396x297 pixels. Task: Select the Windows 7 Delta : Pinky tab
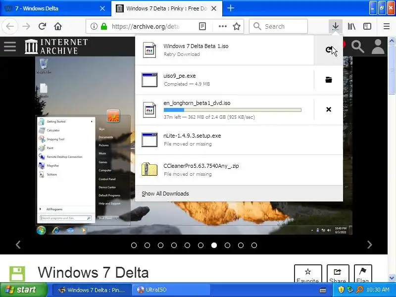point(167,8)
